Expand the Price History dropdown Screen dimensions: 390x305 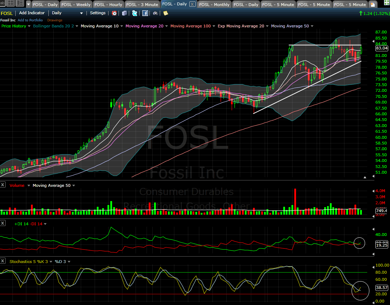29,26
